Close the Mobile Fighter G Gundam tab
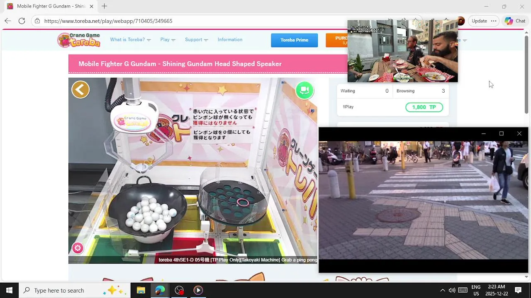531x298 pixels. (x=91, y=6)
